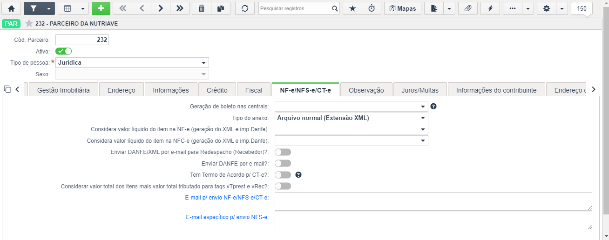
Task: Click the Cód. Parceiro field
Action: pyautogui.click(x=82, y=40)
